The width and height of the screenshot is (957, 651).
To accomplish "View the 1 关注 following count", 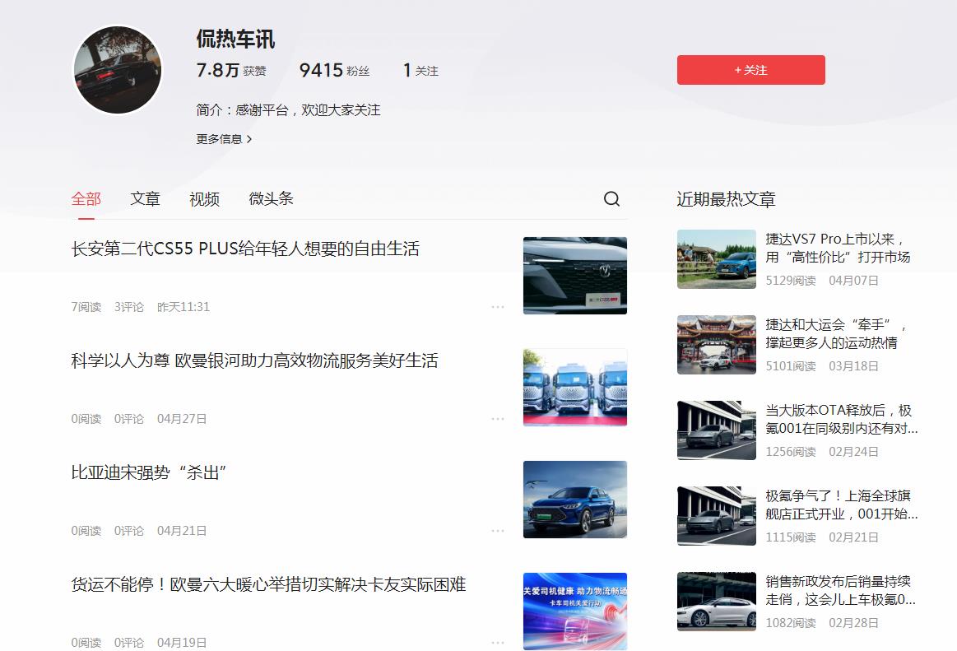I will click(x=420, y=70).
